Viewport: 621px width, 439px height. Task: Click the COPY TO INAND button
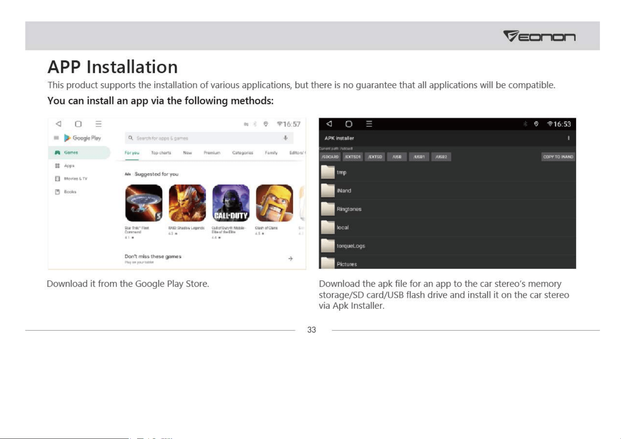point(558,157)
